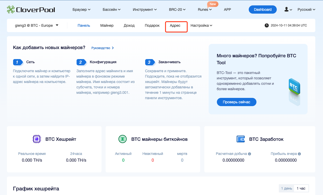The height and width of the screenshot is (195, 323).
Task: Switch to the Панель tab
Action: point(84,25)
